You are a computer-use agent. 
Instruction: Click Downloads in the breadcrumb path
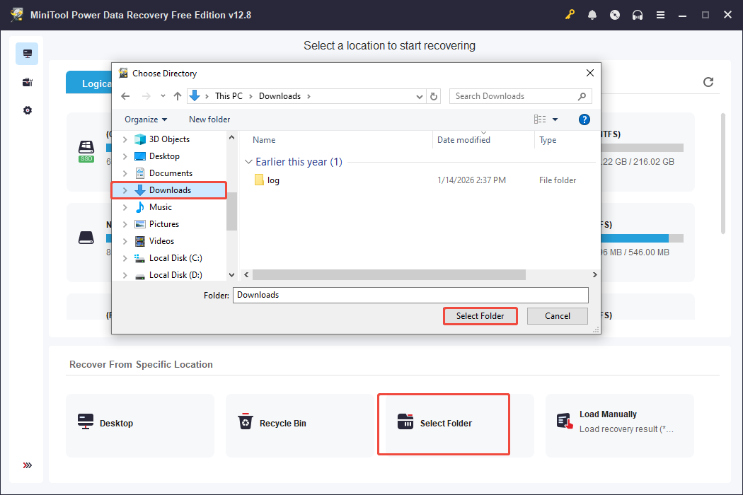point(280,96)
